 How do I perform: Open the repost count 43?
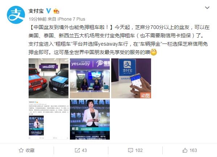(84, 150)
